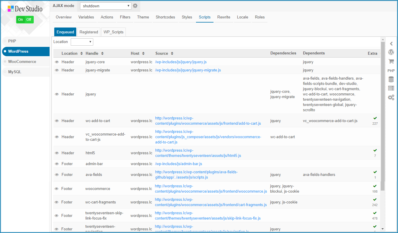Toggle the eye icon for wc-add-to-cart row
Image resolution: width=398 pixels, height=233 pixels.
(57, 121)
